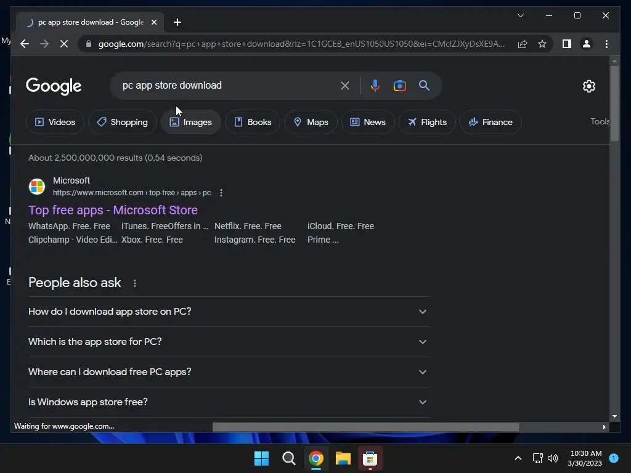Filter results by Videos

[55, 122]
